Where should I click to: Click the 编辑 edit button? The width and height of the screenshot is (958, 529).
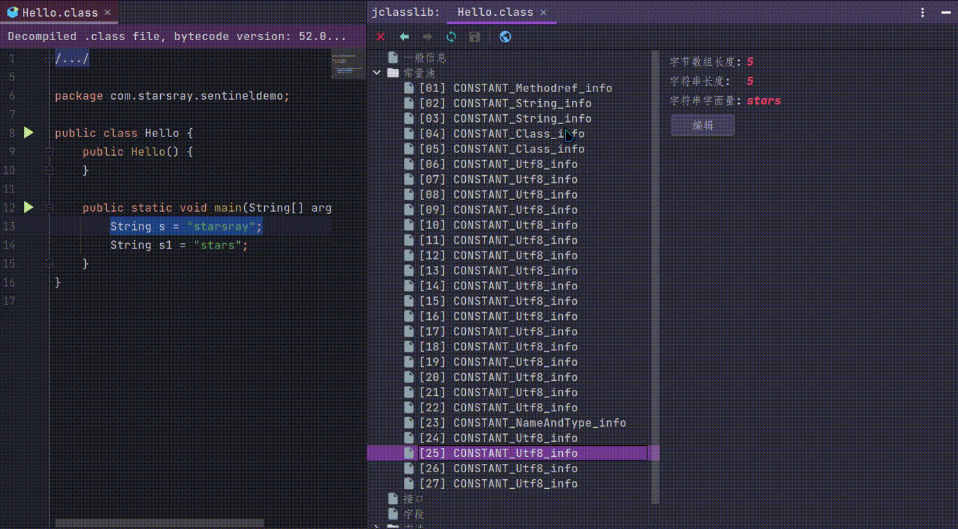click(x=702, y=125)
